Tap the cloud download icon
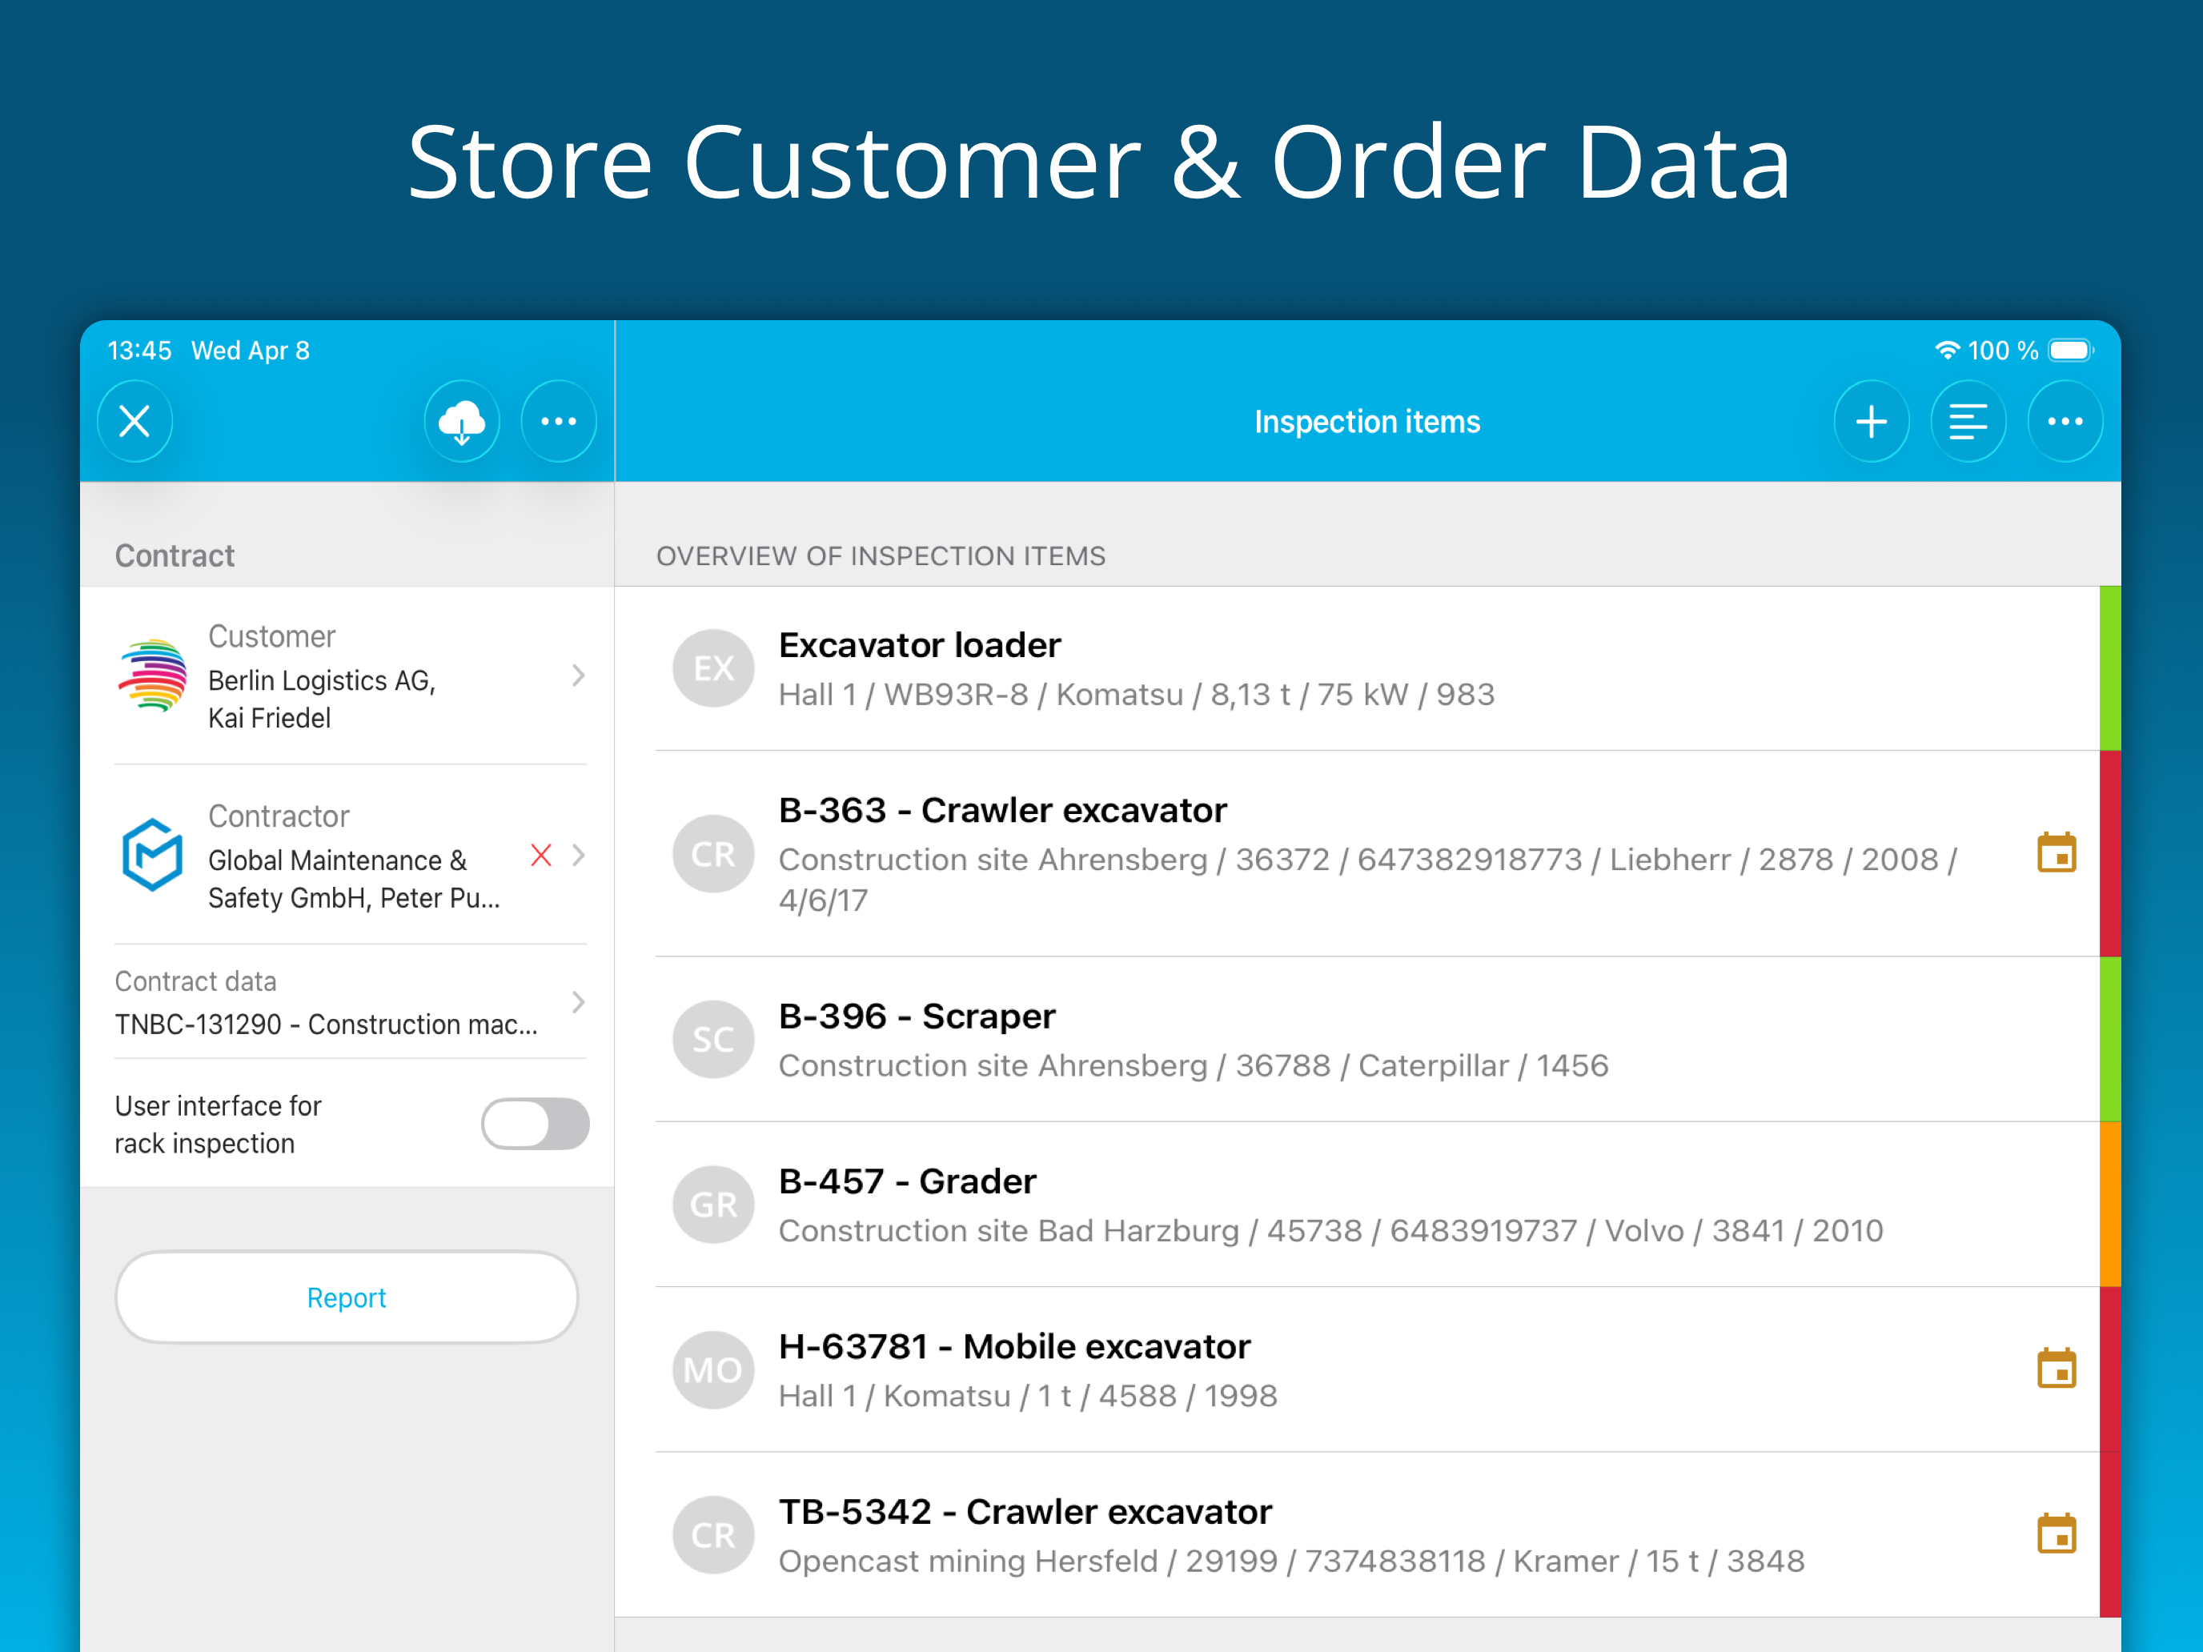 462,421
